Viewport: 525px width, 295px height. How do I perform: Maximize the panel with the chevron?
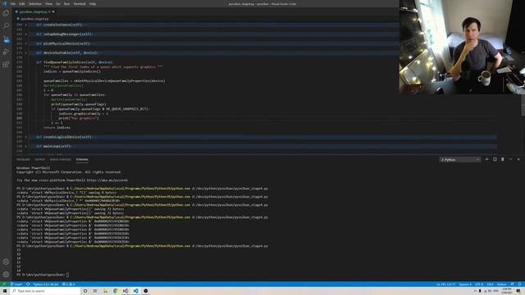click(x=510, y=160)
